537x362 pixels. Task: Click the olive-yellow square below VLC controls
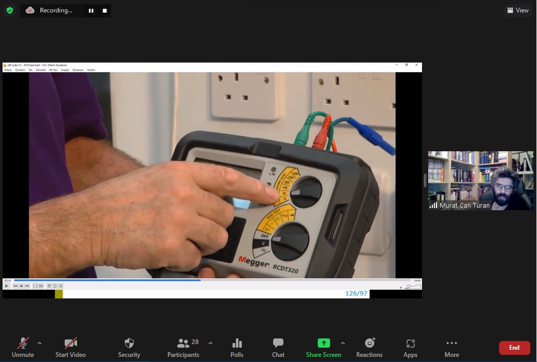coord(59,294)
